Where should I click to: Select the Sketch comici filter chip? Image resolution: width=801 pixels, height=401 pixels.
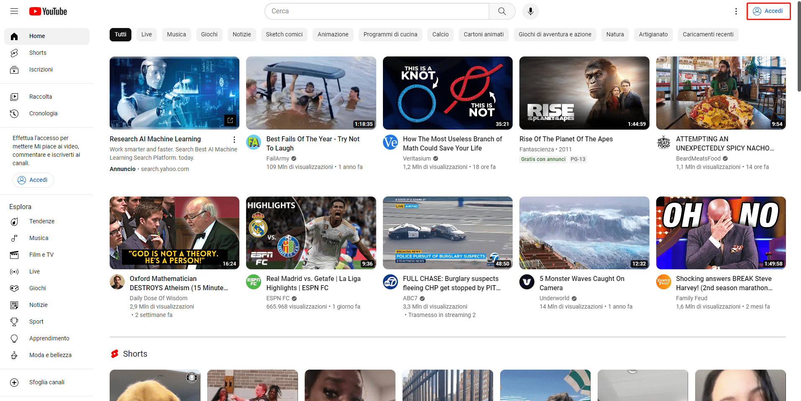coord(284,35)
